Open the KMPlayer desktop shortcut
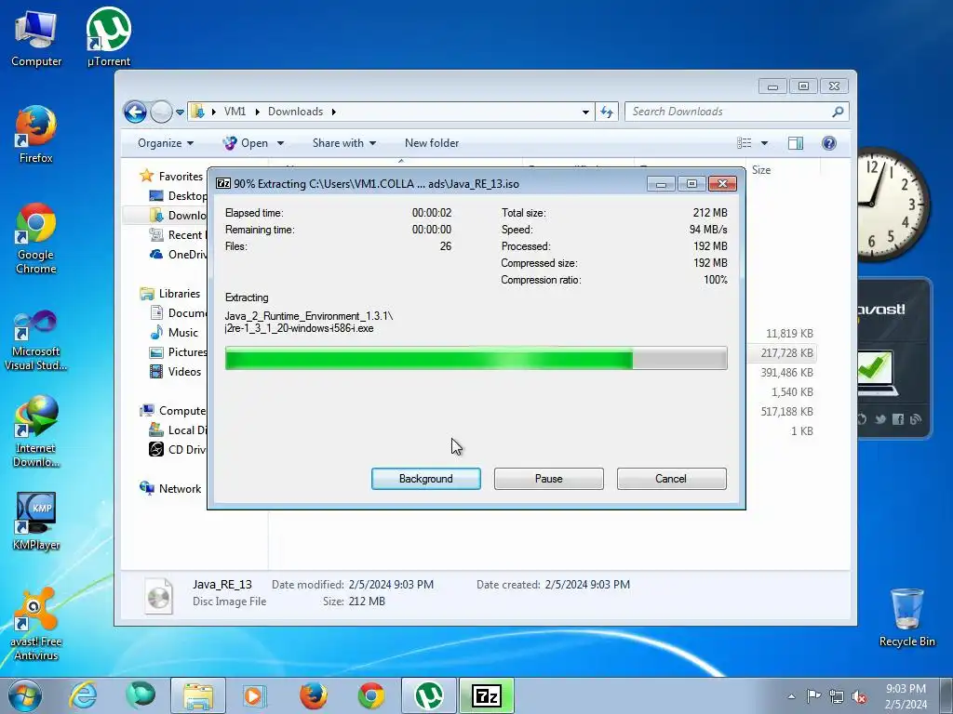The image size is (953, 714). [x=36, y=521]
